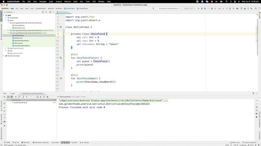Open the Navigate menu
This screenshot has width=261, height=146.
click(43, 2)
